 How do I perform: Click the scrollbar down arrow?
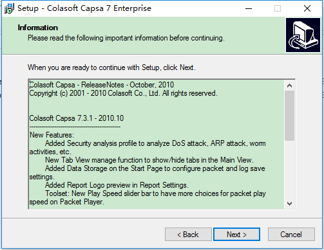coord(289,203)
